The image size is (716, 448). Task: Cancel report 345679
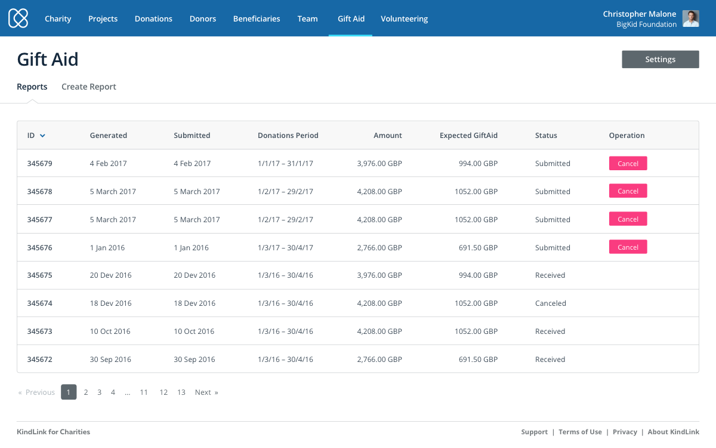point(628,164)
